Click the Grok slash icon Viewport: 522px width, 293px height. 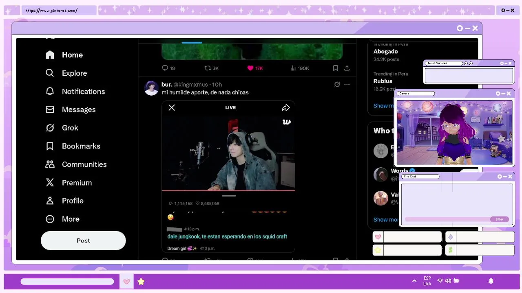point(50,128)
